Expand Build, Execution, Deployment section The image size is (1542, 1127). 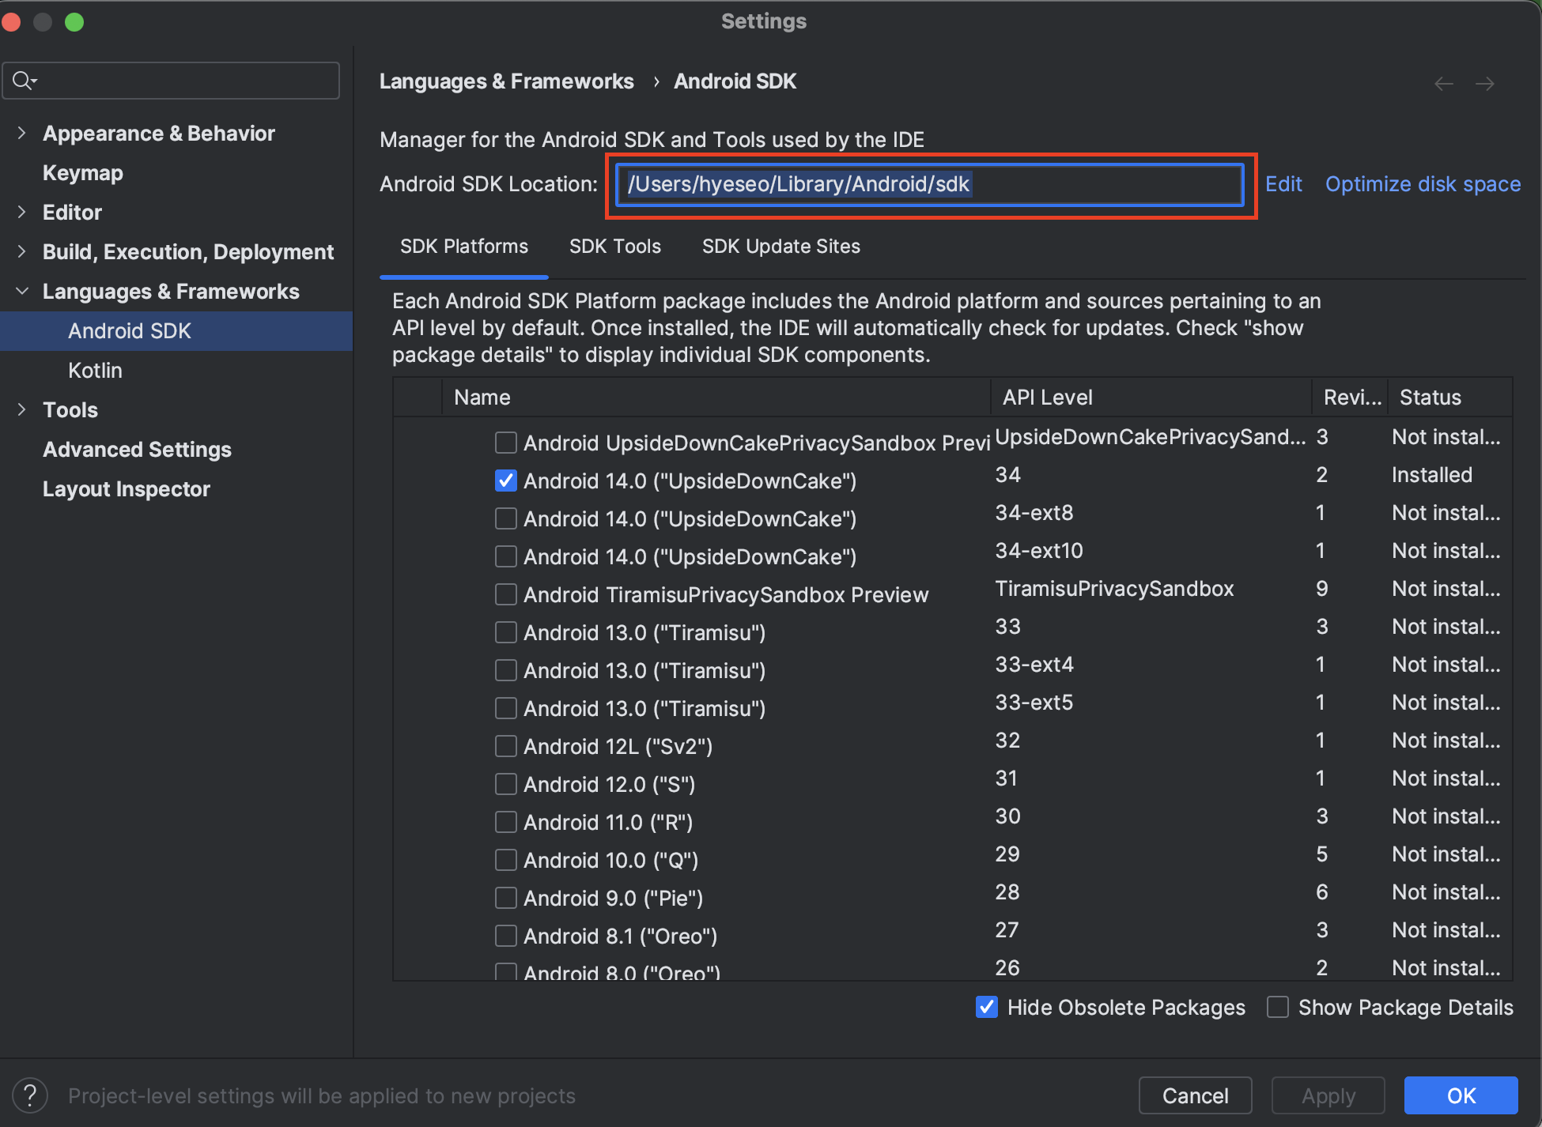(22, 251)
